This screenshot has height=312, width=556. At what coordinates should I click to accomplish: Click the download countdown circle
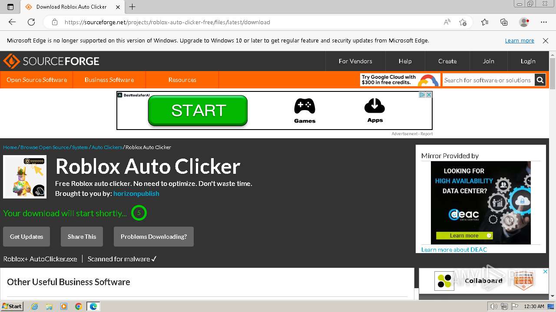[x=139, y=213]
